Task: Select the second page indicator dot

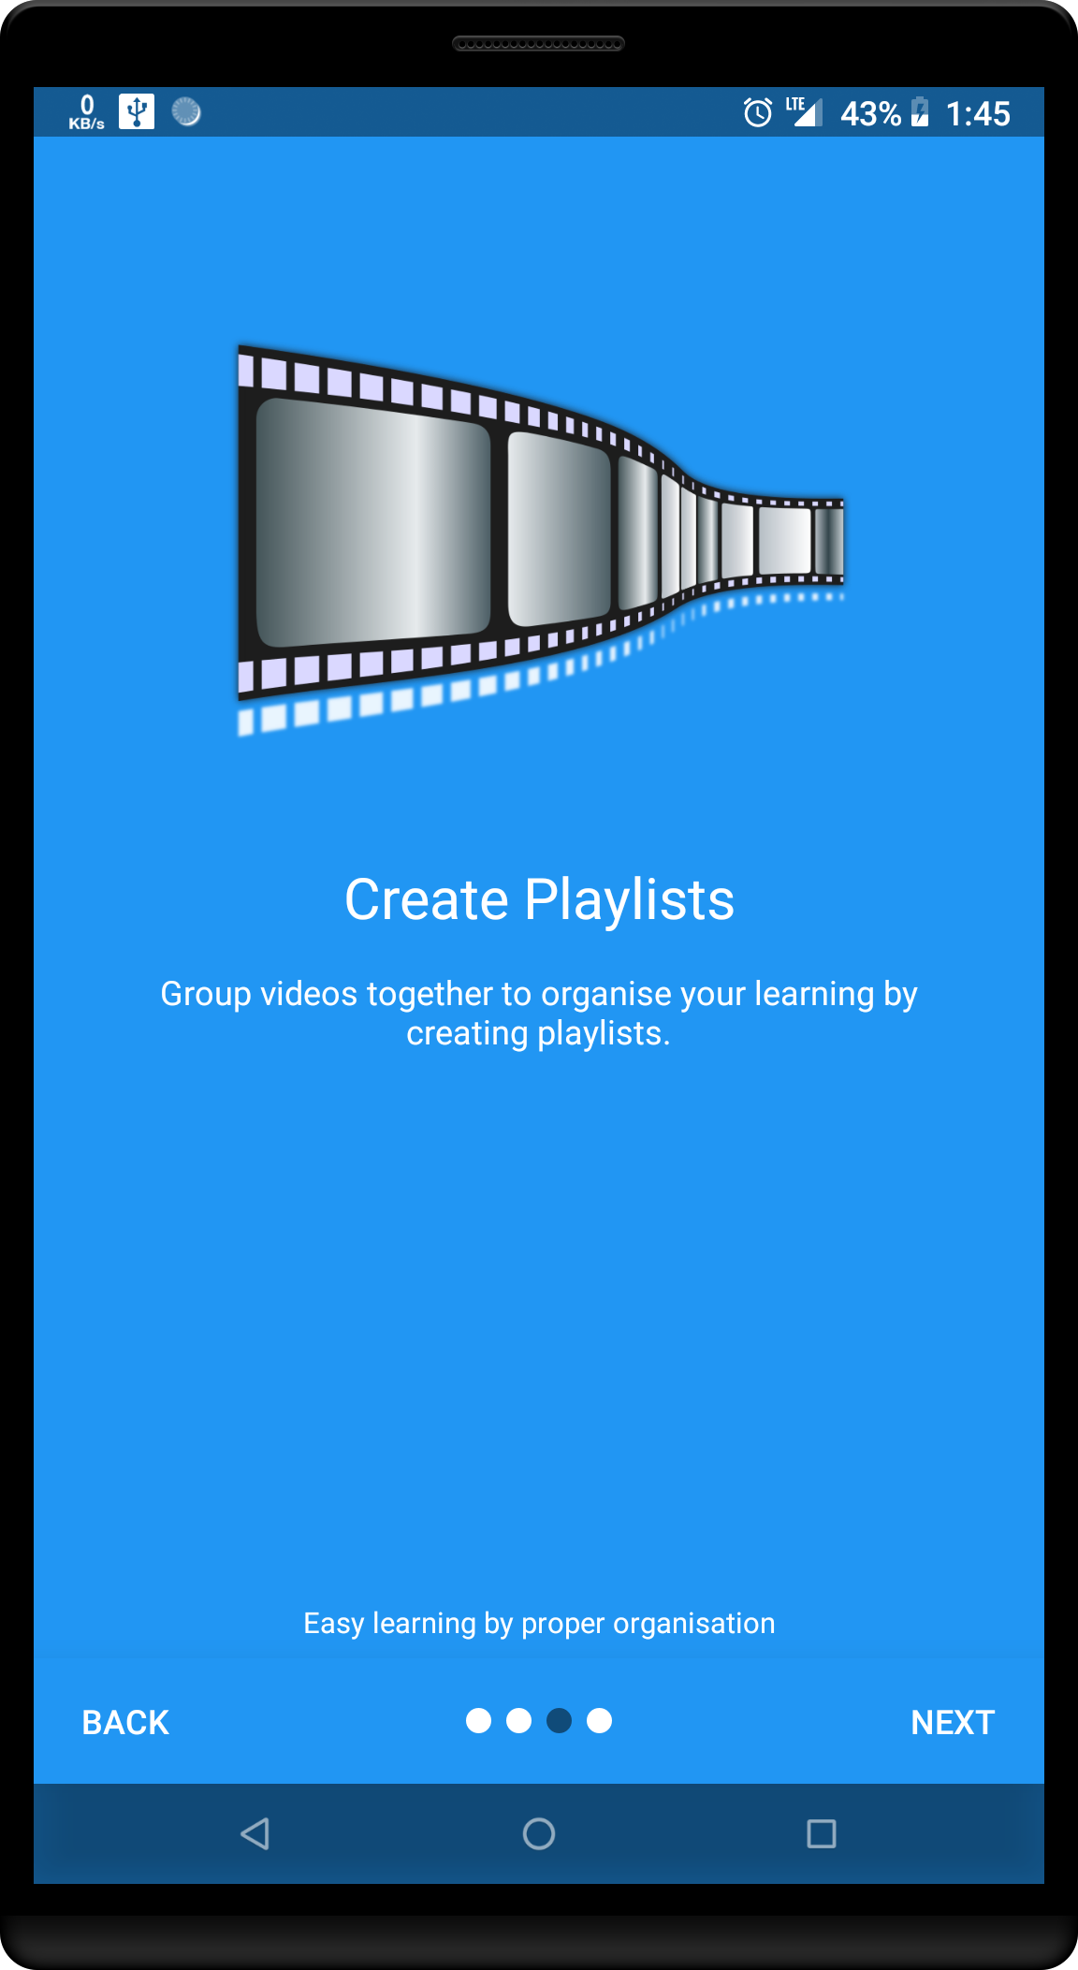Action: tap(518, 1720)
